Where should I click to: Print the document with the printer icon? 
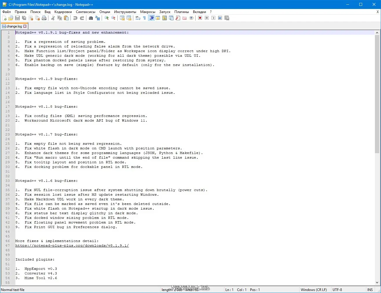click(44, 18)
